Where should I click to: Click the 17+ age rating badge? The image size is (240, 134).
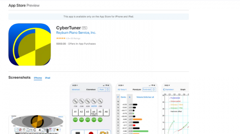coord(84,28)
